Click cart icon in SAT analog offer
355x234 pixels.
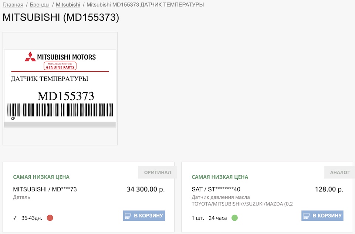307,216
